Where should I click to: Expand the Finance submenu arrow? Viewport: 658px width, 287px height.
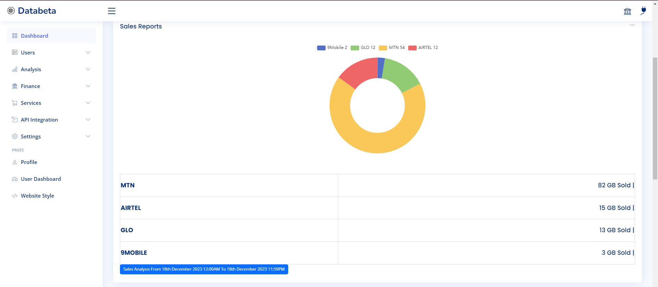coord(88,86)
